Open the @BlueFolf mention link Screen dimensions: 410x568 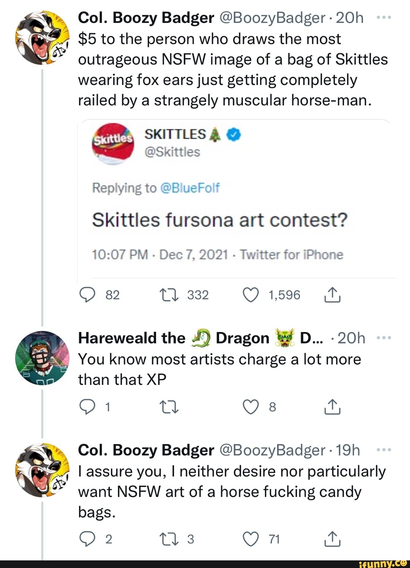tap(190, 188)
